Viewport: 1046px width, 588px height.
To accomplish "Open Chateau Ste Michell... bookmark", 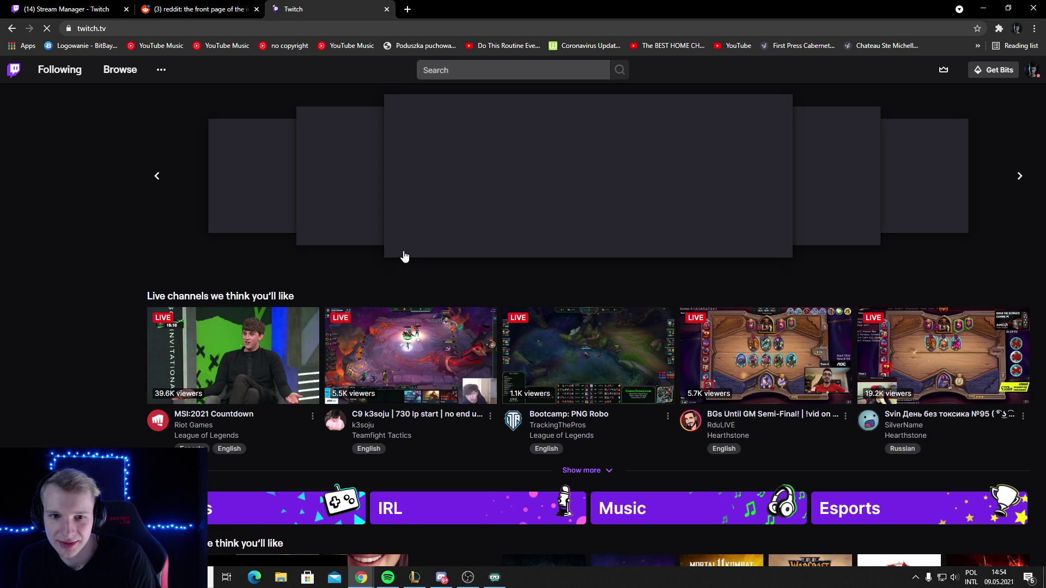I will pyautogui.click(x=881, y=46).
